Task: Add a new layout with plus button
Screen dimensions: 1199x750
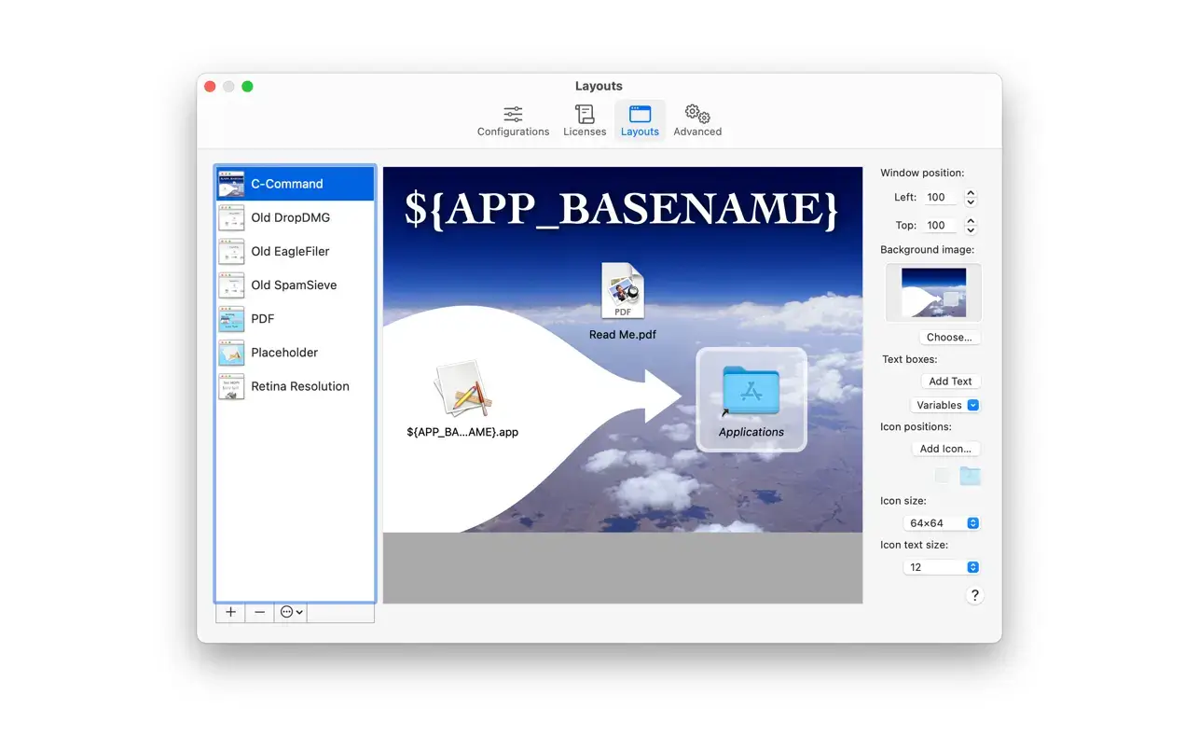Action: click(230, 612)
